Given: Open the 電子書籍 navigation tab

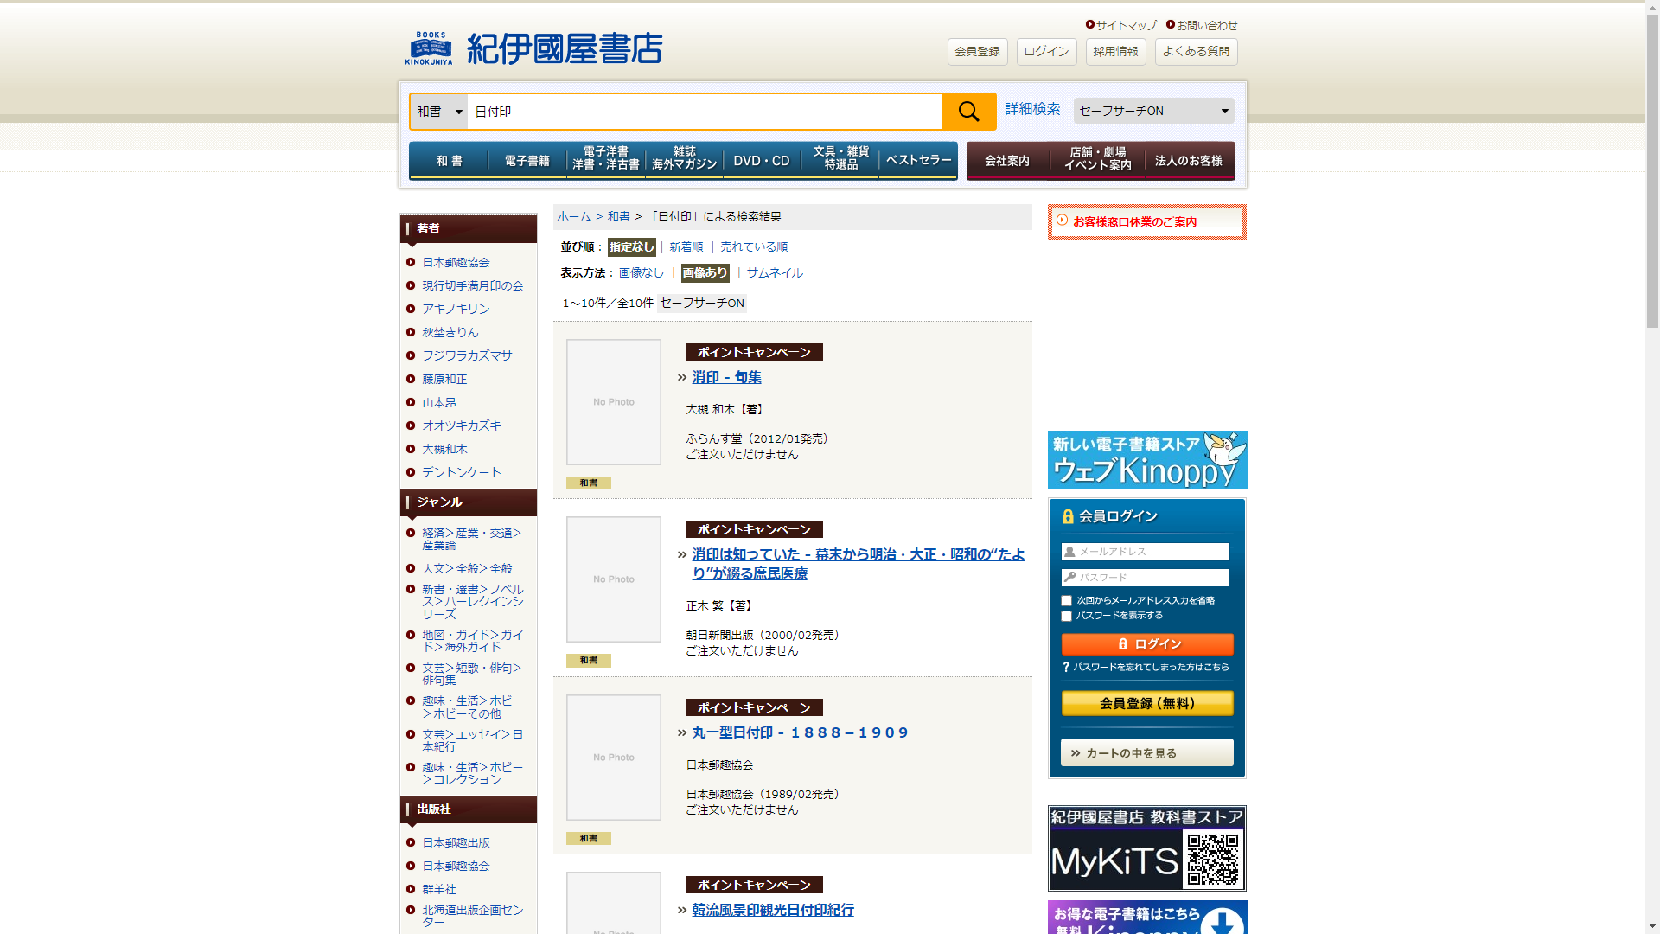Looking at the screenshot, I should (527, 161).
